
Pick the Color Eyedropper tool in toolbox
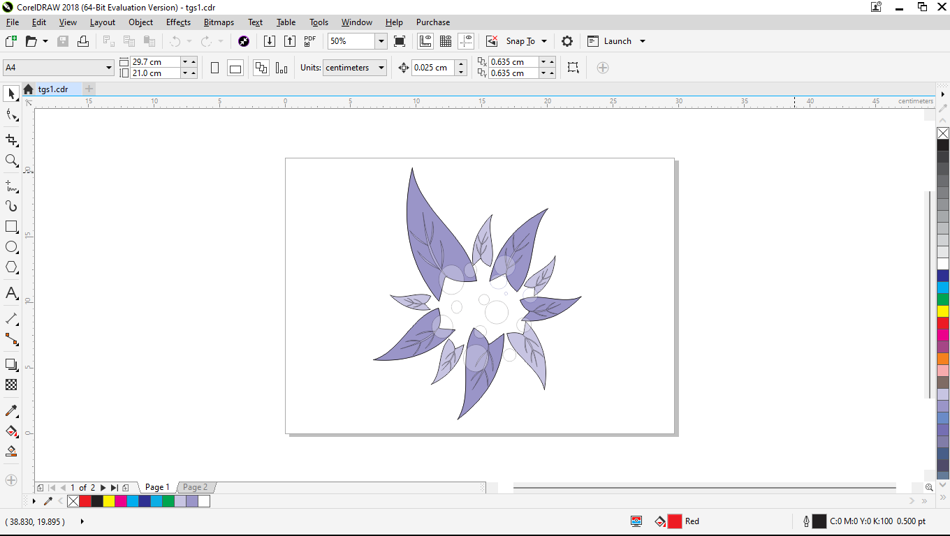[x=11, y=410]
